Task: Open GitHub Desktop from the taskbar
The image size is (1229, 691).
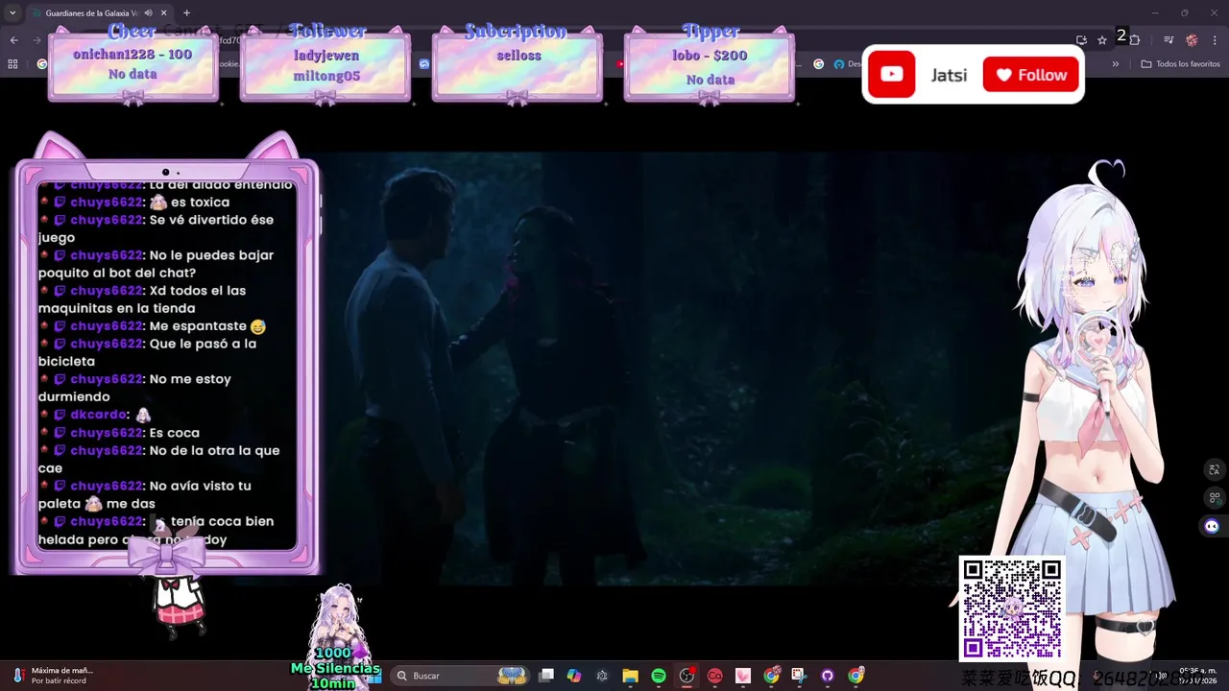Action: (x=828, y=676)
